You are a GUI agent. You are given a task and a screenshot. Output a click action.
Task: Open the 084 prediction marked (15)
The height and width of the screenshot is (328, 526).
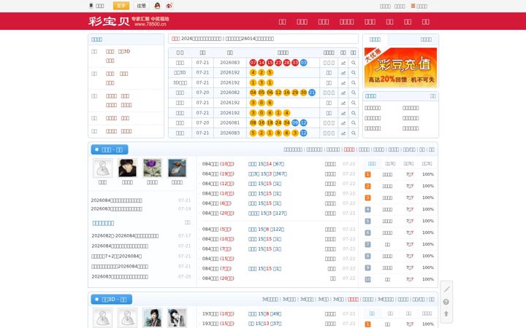click(x=218, y=259)
